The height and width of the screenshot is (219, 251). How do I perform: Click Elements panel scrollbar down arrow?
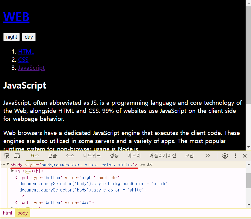[x=249, y=205]
